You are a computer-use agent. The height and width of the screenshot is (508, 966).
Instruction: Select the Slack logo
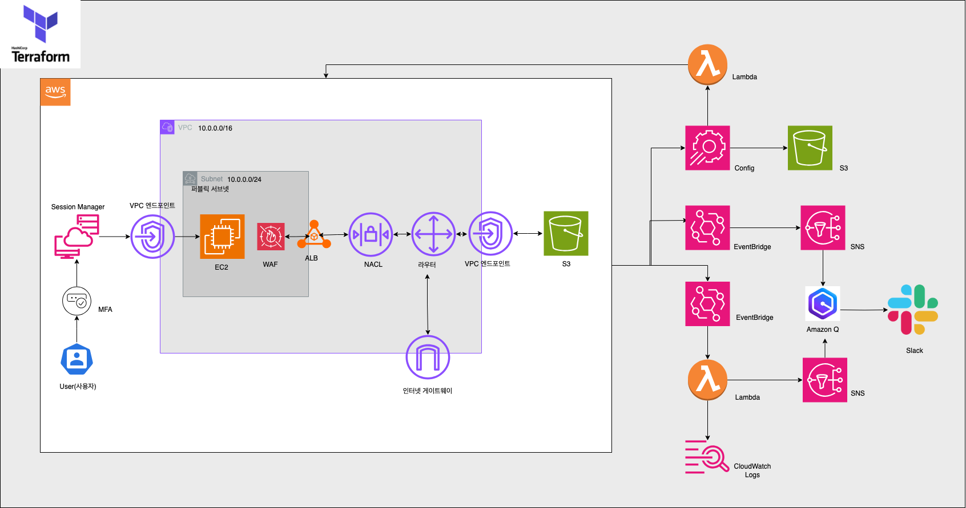pos(913,310)
